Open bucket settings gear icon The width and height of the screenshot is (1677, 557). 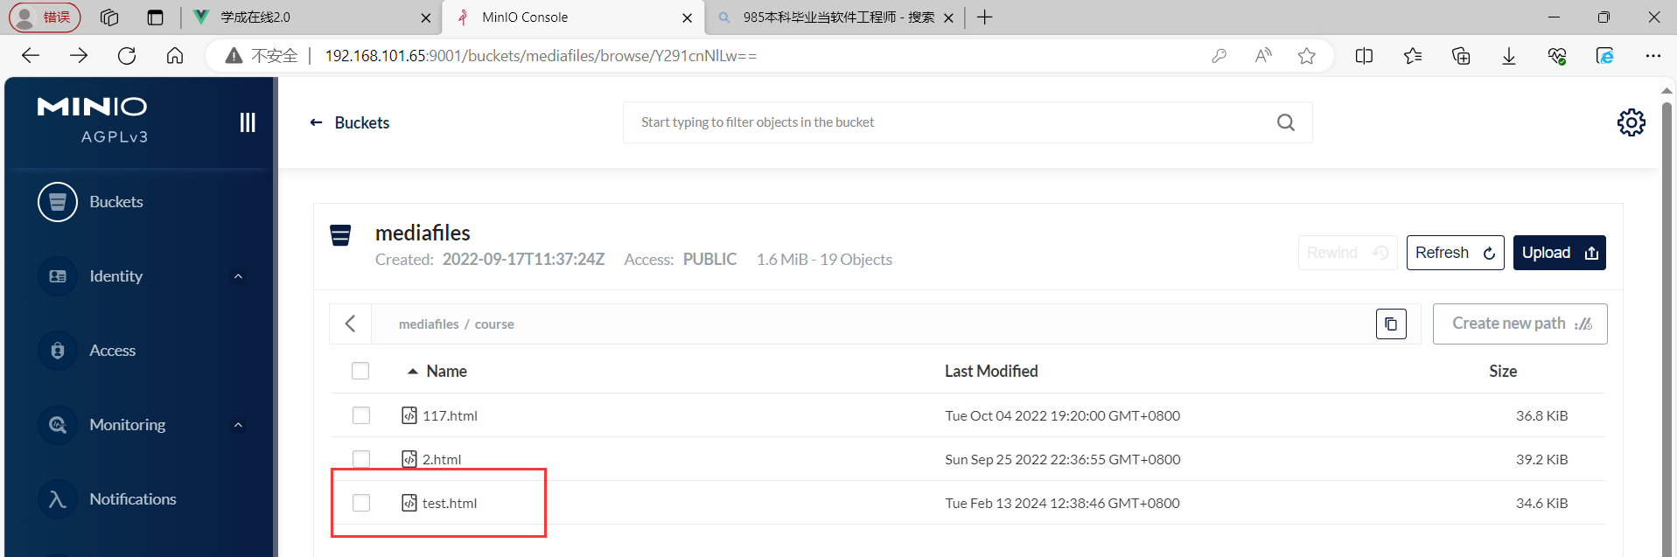(1631, 122)
